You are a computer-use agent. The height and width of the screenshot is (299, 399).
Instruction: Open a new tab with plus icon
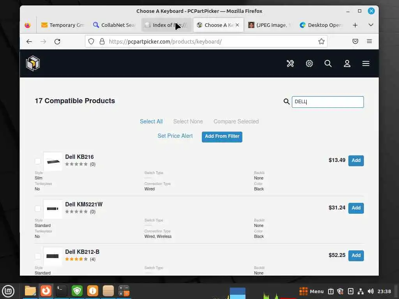[355, 25]
